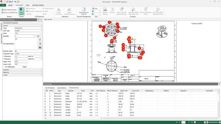Enable the Basic checkbox
Viewport: 221px width, 124px height.
[x=22, y=67]
